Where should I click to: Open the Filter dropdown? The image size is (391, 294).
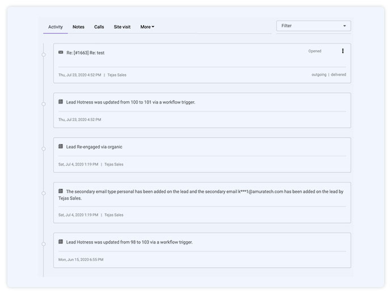[313, 26]
